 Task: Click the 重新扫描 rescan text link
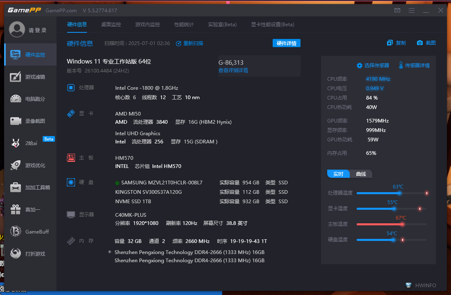pyautogui.click(x=193, y=43)
